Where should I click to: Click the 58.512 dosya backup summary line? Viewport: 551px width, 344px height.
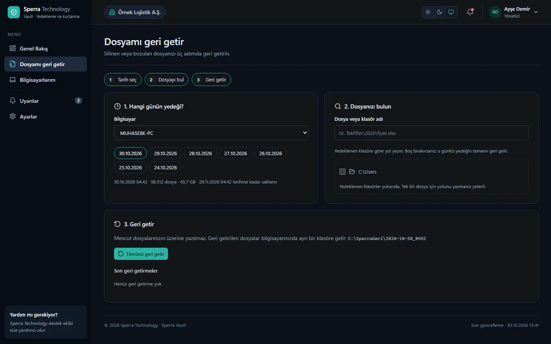pyautogui.click(x=196, y=182)
